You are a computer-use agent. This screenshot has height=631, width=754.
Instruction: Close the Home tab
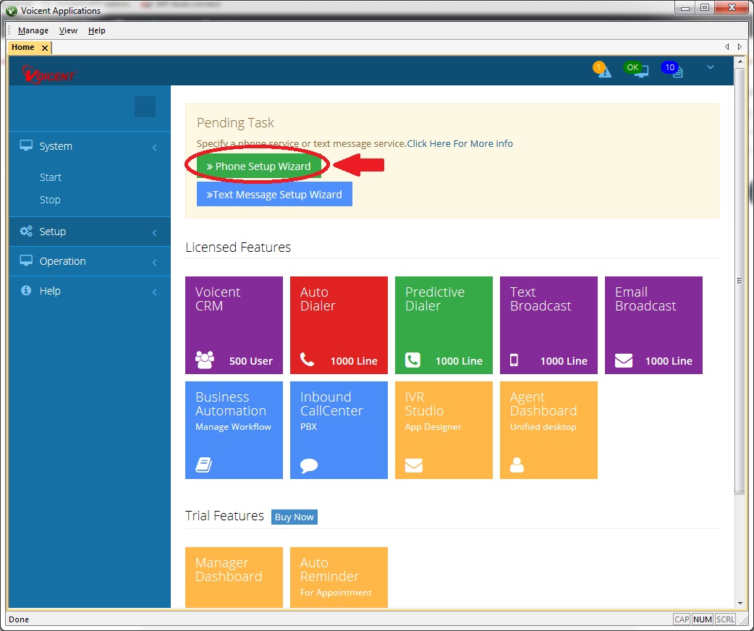coord(44,48)
